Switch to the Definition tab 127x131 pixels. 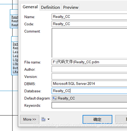click(50, 7)
